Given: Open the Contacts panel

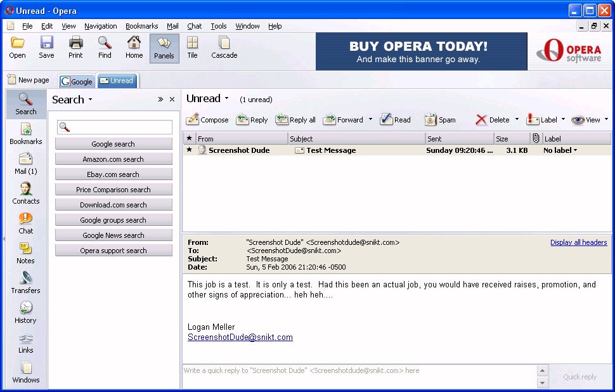Looking at the screenshot, I should click(x=25, y=193).
